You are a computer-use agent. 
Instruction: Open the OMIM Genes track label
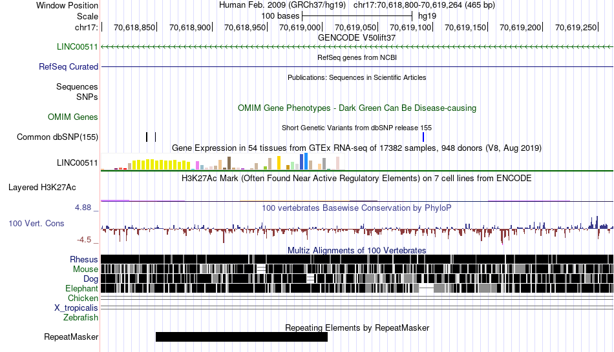click(x=73, y=117)
